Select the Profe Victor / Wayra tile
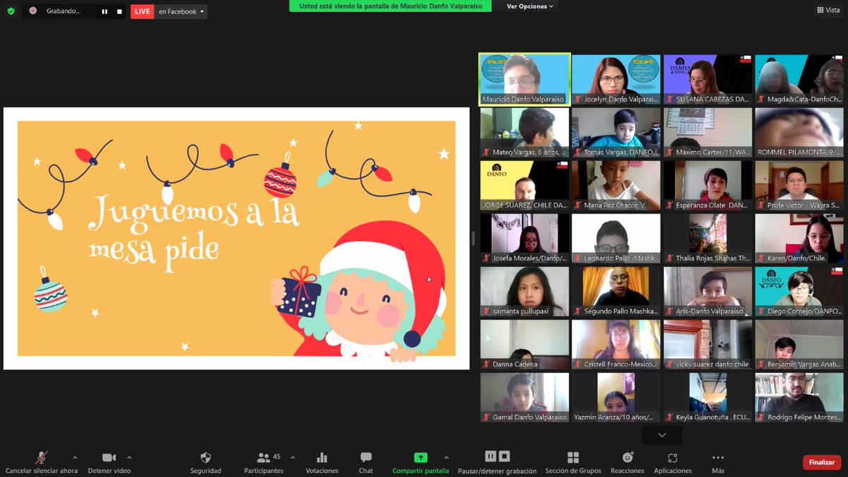 (799, 185)
